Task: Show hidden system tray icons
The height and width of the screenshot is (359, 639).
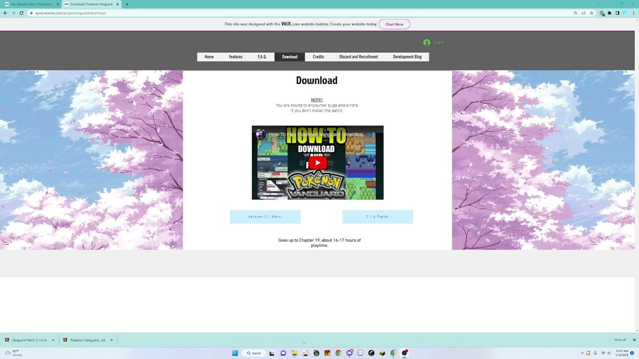Action: (x=582, y=353)
